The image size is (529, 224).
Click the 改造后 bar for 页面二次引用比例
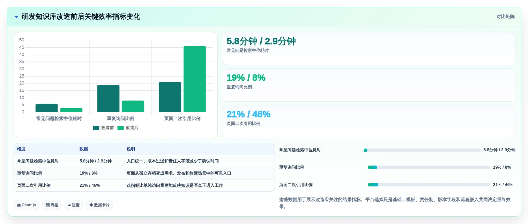click(x=195, y=79)
